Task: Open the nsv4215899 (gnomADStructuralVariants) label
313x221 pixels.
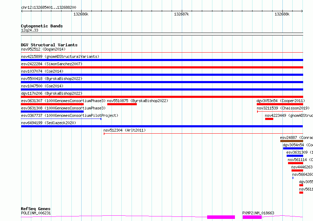Action: click(60, 56)
